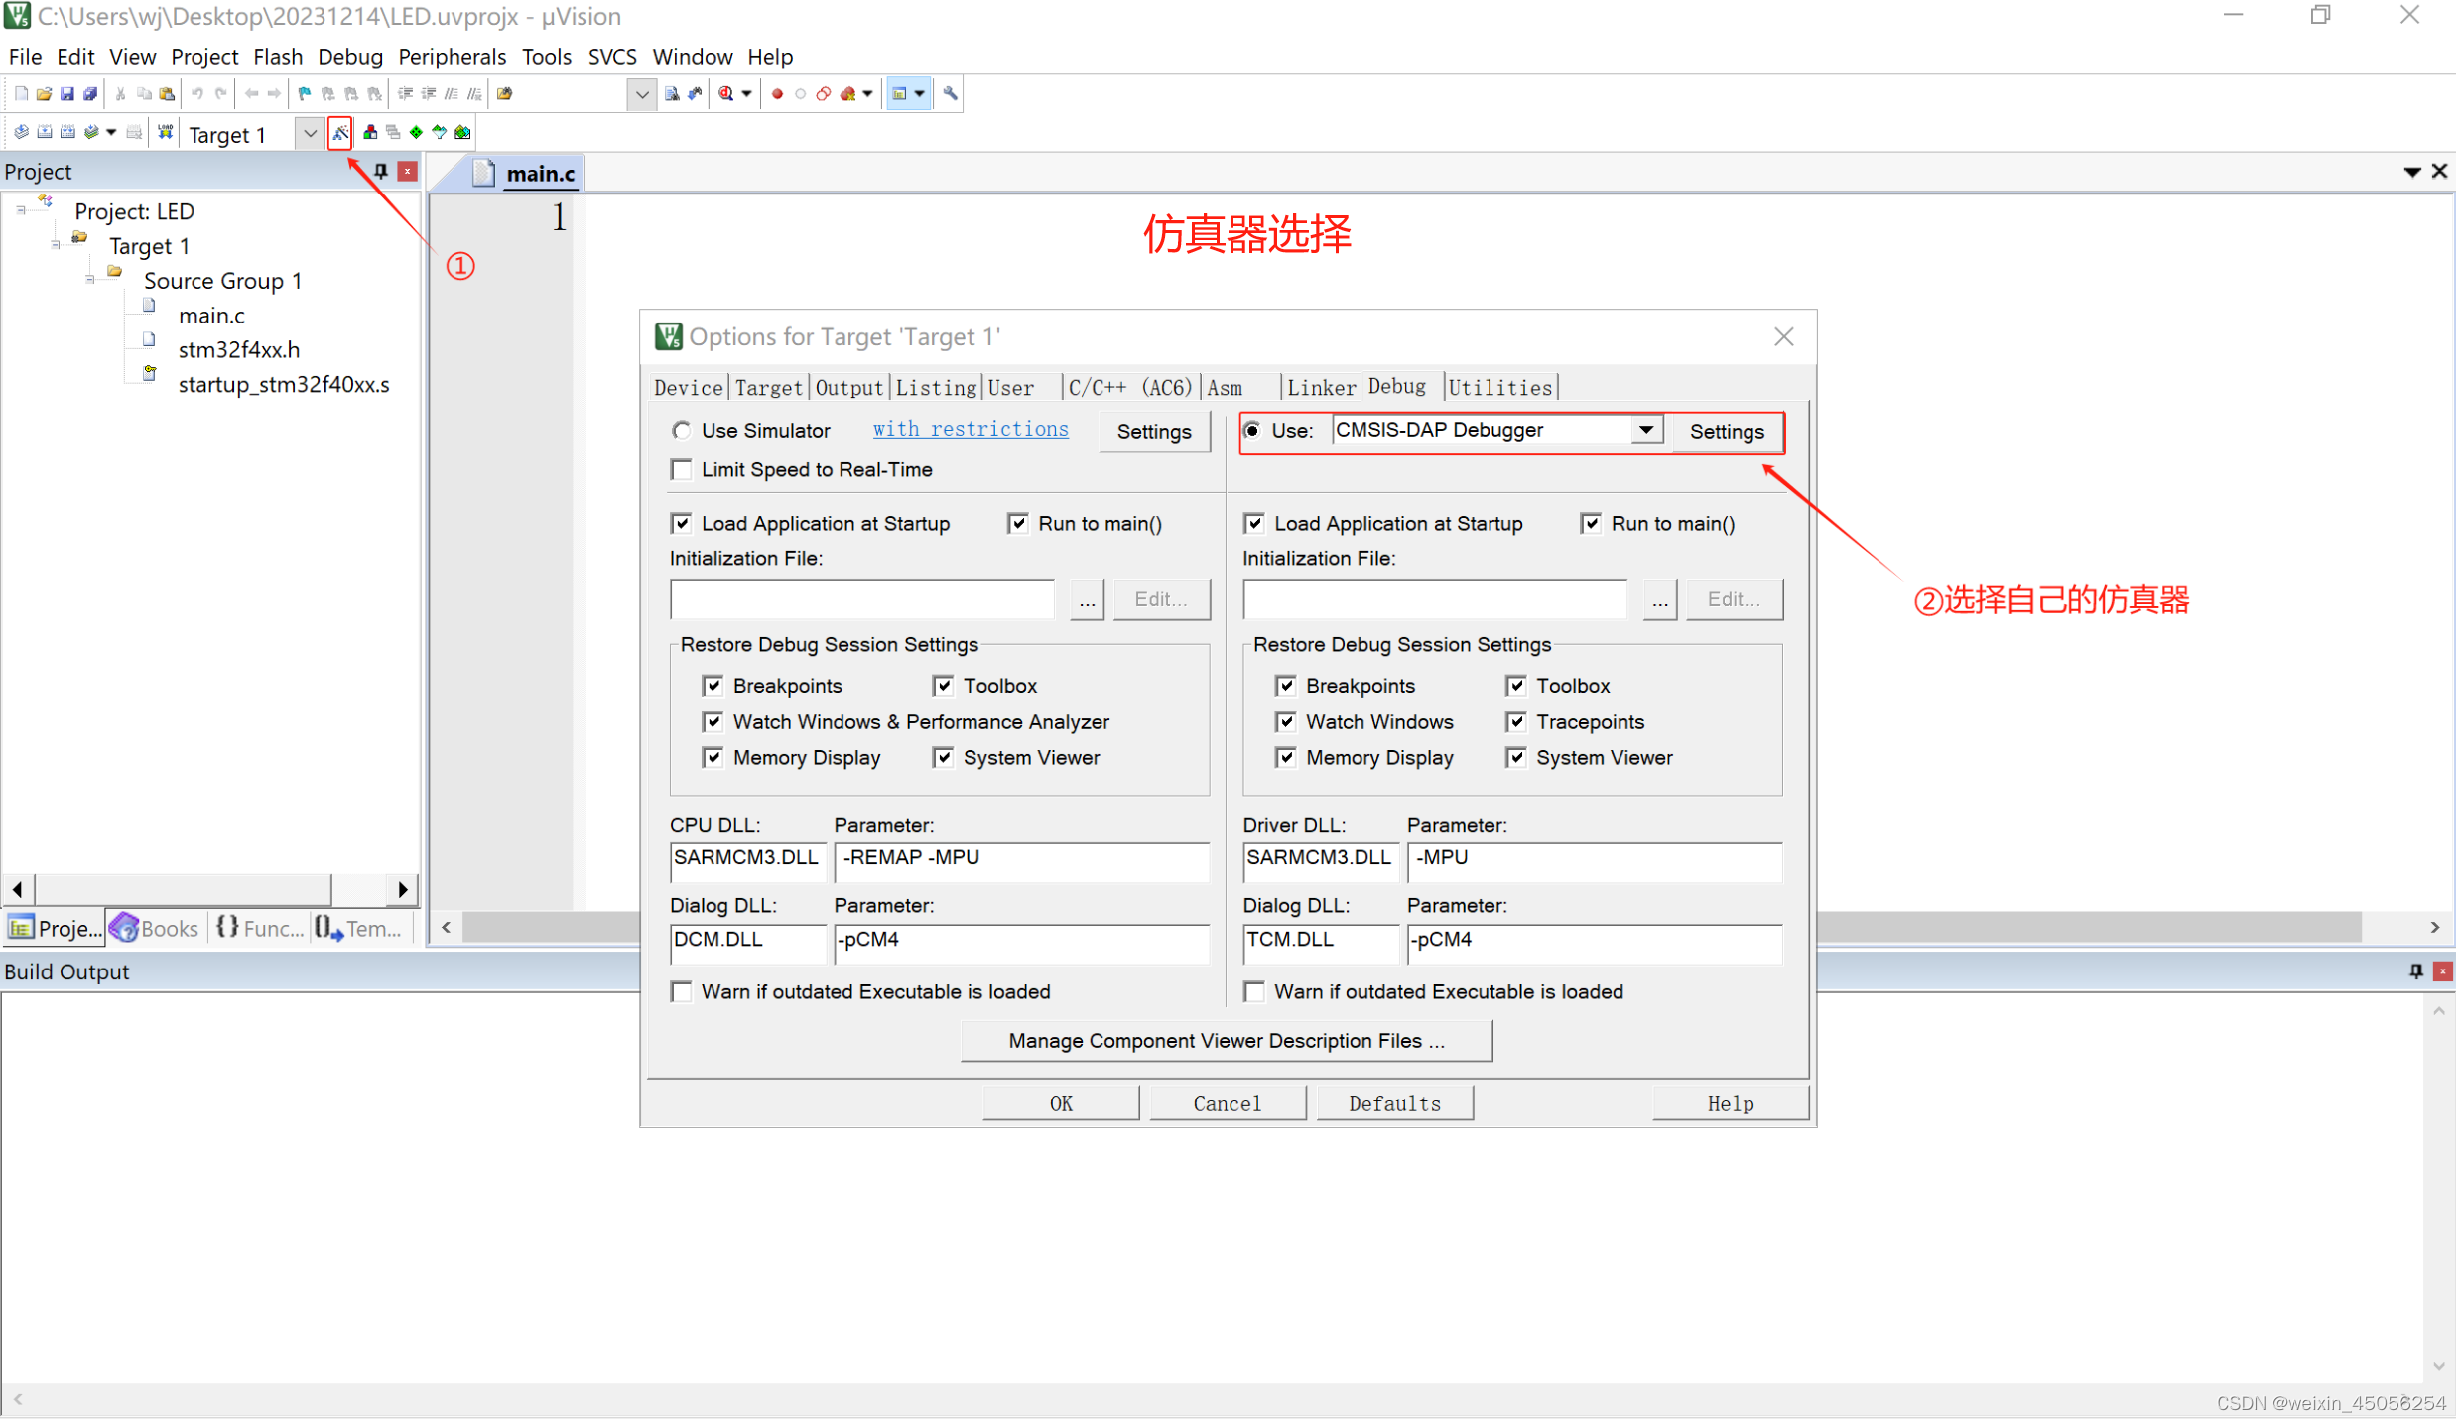
Task: Open Manage Project Items colored blocks icon
Action: [370, 133]
